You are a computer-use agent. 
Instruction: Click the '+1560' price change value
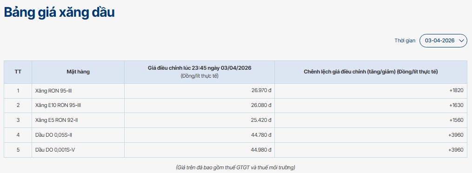456,120
